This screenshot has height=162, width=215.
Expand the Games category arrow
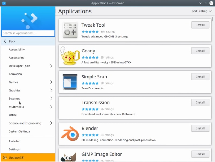click(x=51, y=82)
